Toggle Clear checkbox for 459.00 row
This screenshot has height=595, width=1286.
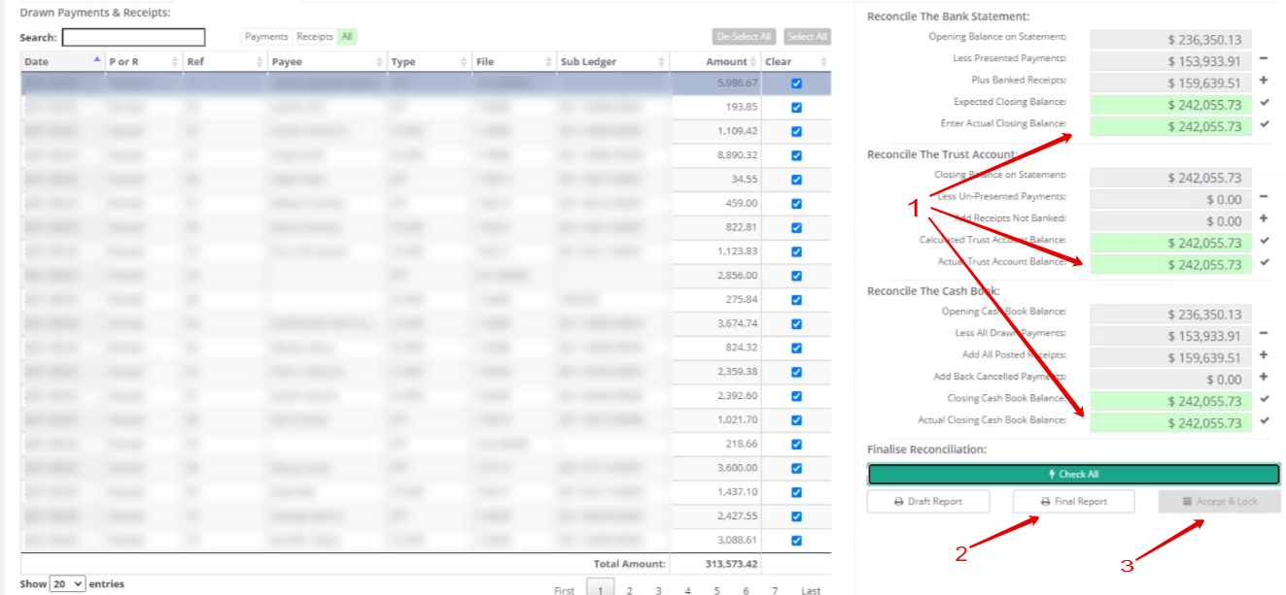[x=797, y=204]
